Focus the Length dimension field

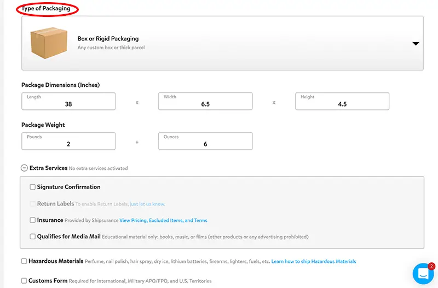tap(68, 101)
